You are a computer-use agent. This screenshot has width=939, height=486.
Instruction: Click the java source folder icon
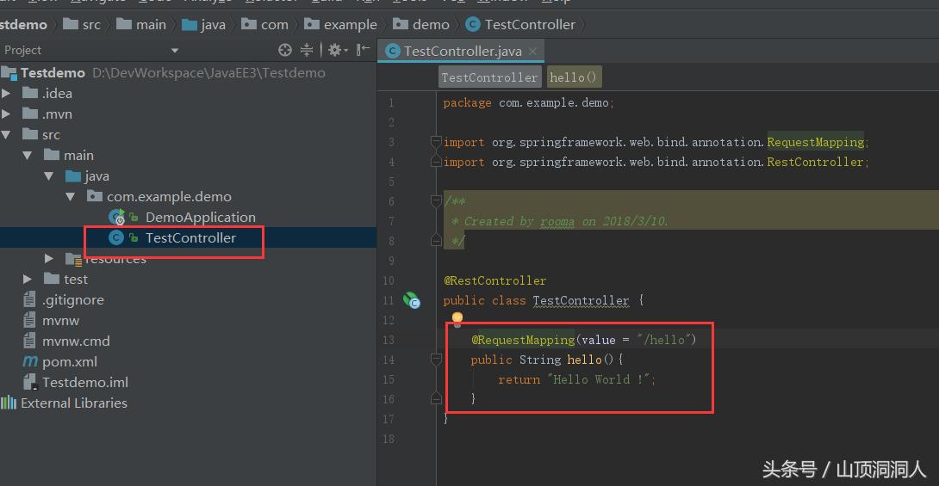(73, 175)
